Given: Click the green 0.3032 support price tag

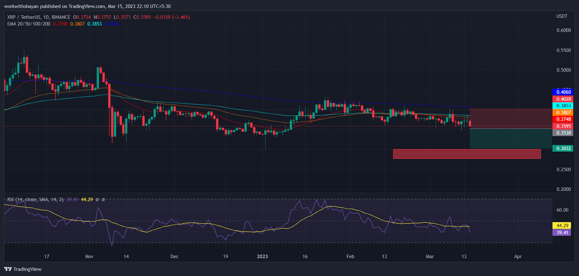Looking at the screenshot, I should (562, 149).
